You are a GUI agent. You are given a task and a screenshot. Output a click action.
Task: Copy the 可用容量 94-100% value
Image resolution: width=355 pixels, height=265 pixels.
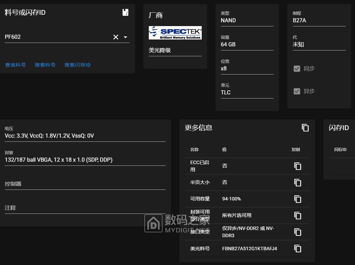pos(298,199)
